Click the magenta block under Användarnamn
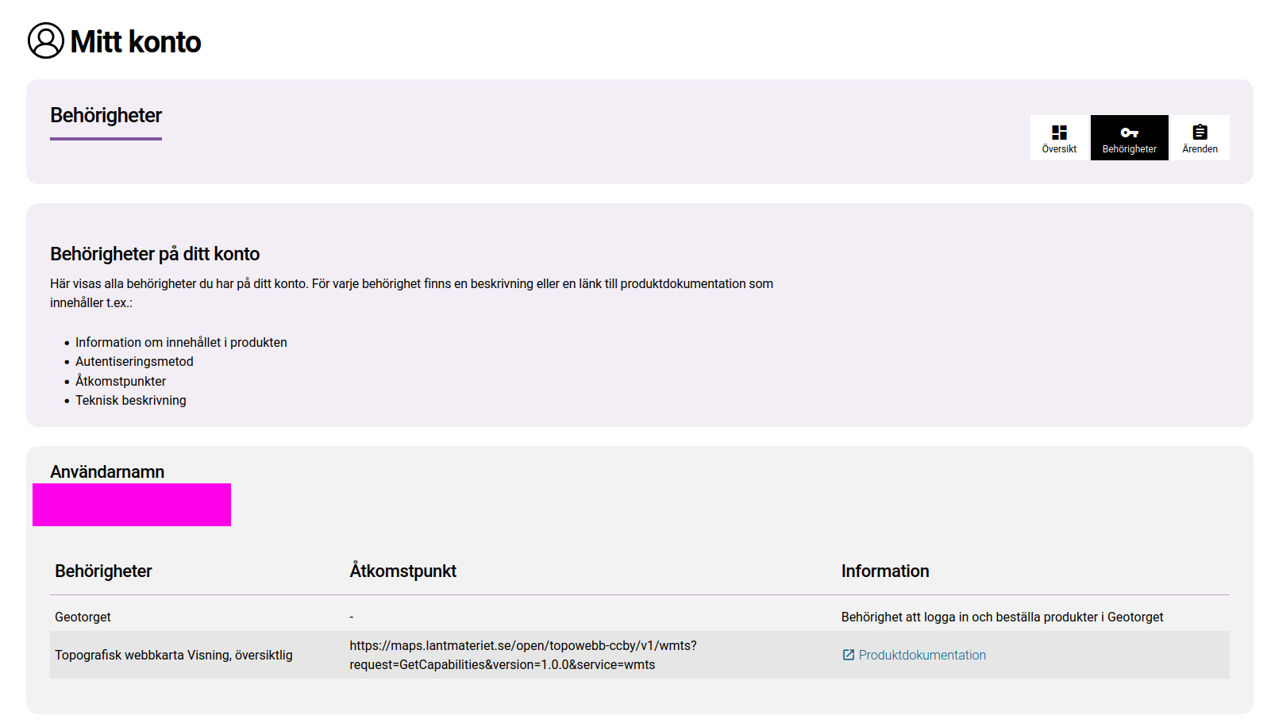 click(x=132, y=505)
